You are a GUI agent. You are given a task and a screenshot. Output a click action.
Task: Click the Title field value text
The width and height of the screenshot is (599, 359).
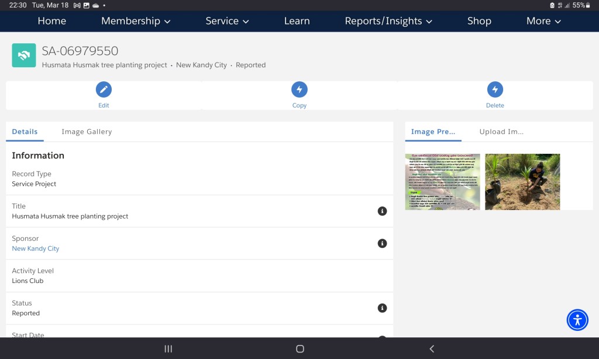pos(70,216)
